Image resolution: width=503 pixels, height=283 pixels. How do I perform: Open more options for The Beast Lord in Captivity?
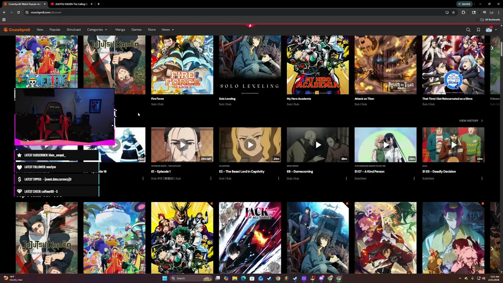[x=279, y=178]
